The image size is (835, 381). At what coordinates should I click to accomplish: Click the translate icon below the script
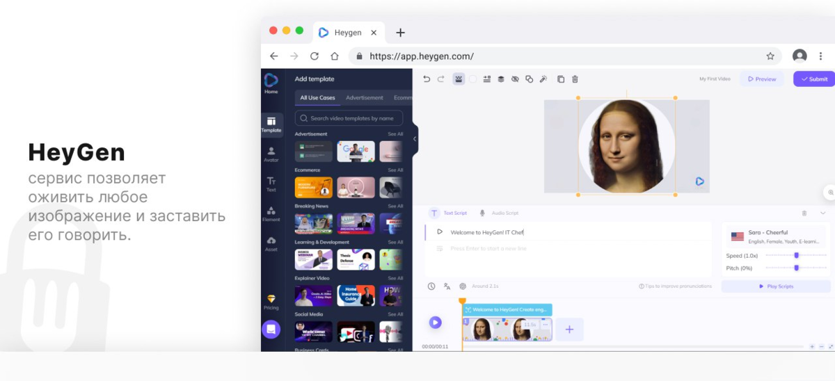pos(447,286)
